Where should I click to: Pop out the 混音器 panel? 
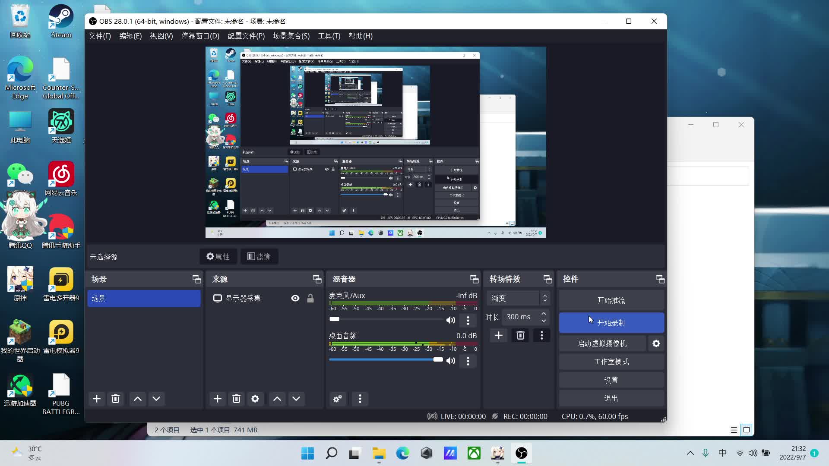[474, 279]
